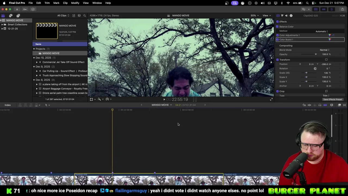
Task: Open the import media arrow button
Action: (17, 9)
